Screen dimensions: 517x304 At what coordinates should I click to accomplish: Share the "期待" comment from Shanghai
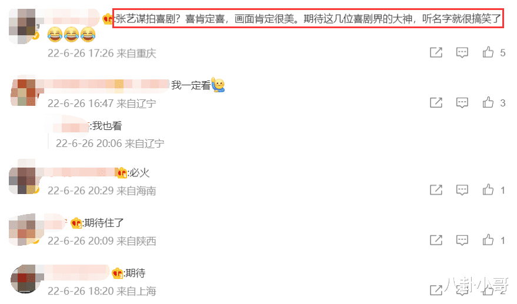[x=436, y=290]
